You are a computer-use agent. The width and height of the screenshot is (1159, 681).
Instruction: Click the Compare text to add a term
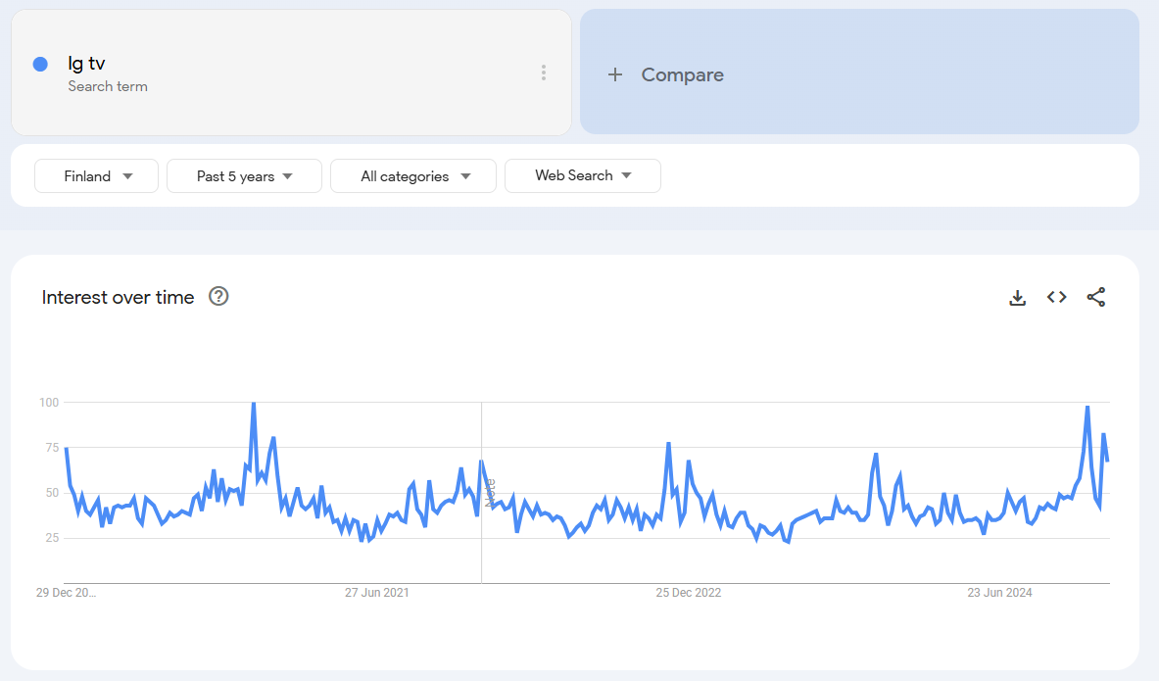tap(682, 74)
